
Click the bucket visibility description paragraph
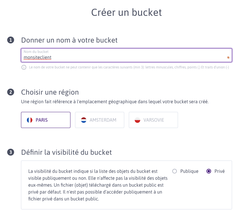point(98,185)
